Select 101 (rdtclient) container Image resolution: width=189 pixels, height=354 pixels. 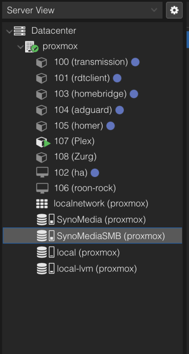click(x=93, y=78)
